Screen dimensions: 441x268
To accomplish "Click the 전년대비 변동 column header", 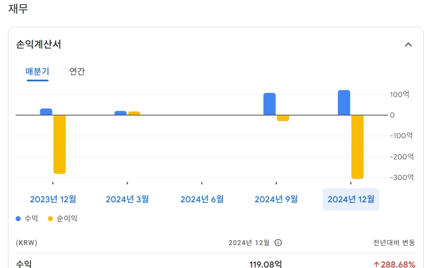I will tap(394, 242).
